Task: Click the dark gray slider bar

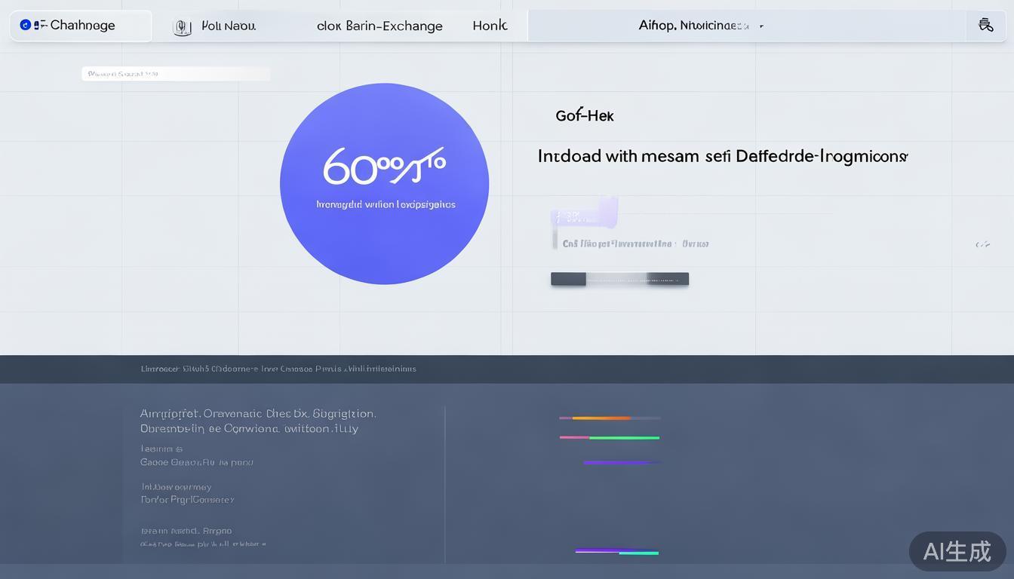Action: tap(619, 279)
